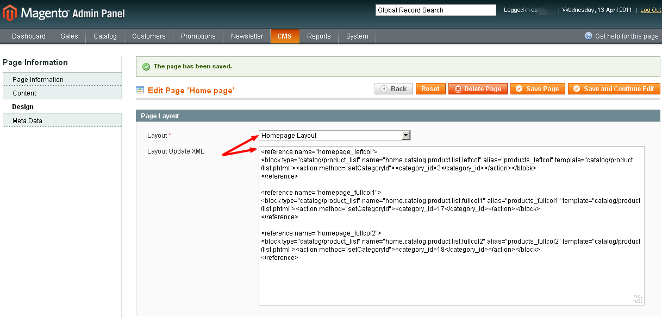Click the Delete Page button
Image resolution: width=662 pixels, height=318 pixels.
478,89
